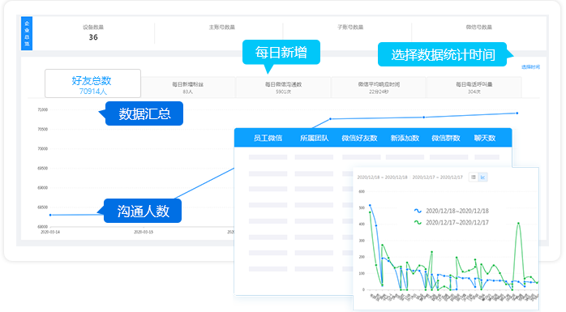Screen dimensions: 566x312
Task: Switch chart panel to table view icon
Action: click(474, 177)
